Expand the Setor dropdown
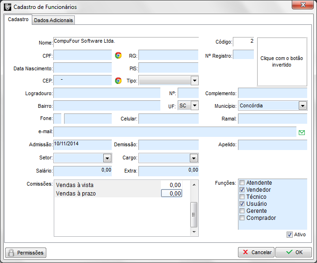317x263 pixels. coord(107,158)
